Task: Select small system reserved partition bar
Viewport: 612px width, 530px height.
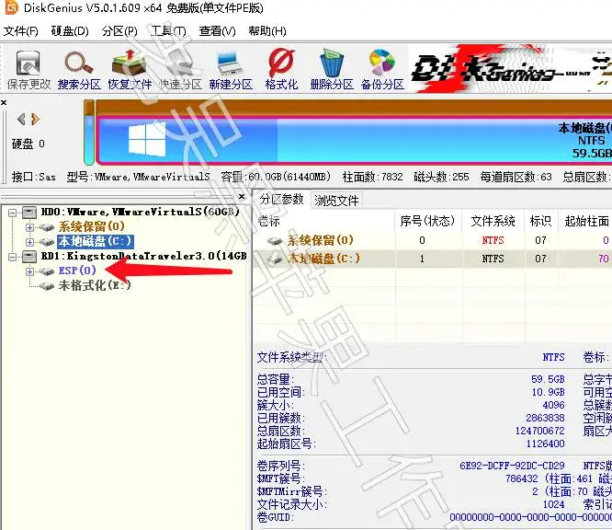Action: (x=89, y=132)
